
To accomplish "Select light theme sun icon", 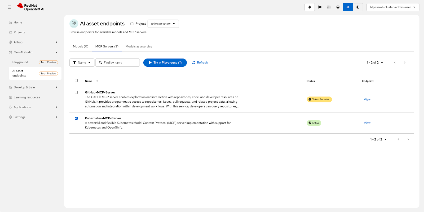I will click(x=348, y=7).
